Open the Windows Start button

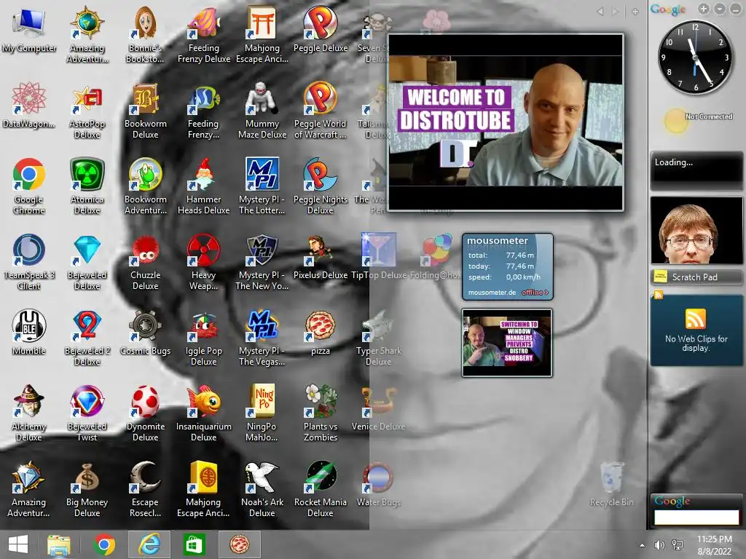(x=18, y=544)
